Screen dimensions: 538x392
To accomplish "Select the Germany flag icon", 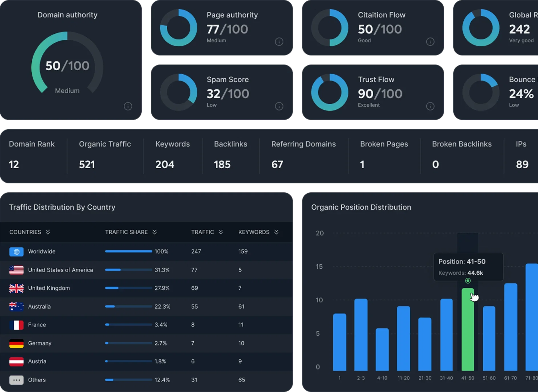I will tap(17, 343).
